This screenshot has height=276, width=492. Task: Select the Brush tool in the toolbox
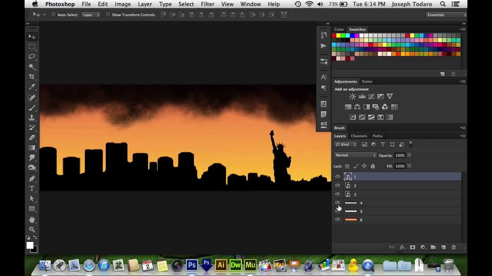point(32,108)
